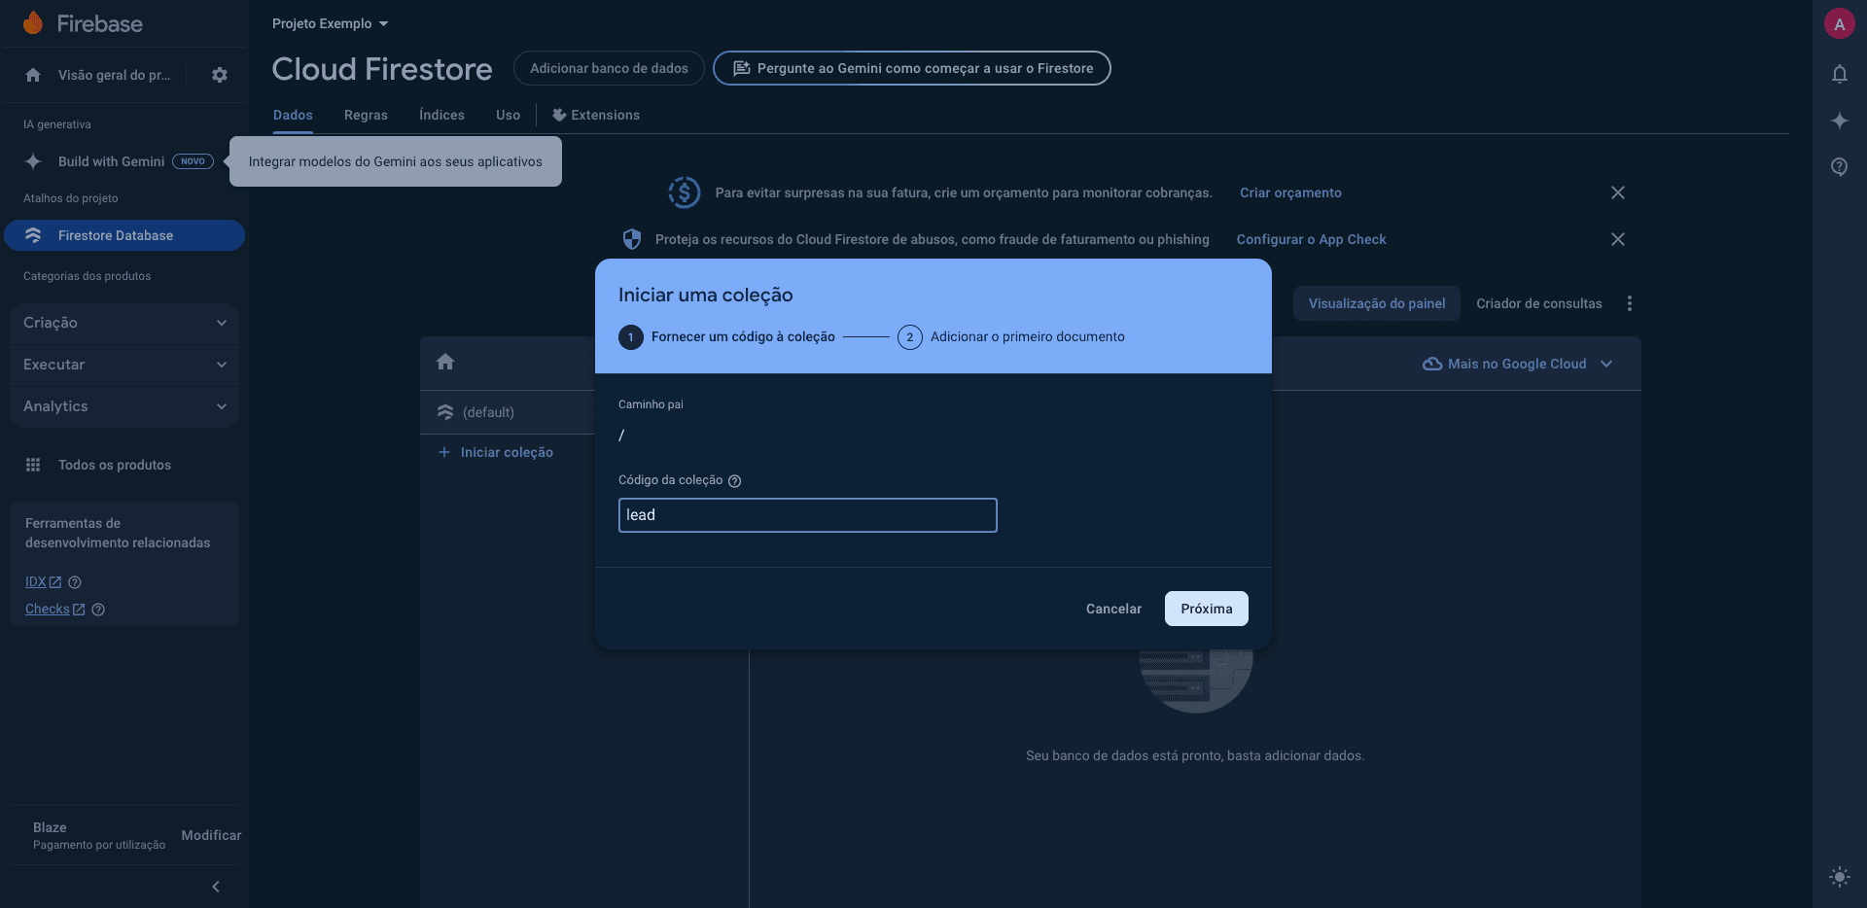The image size is (1867, 908).
Task: Switch to the Uso tab
Action: 508,115
